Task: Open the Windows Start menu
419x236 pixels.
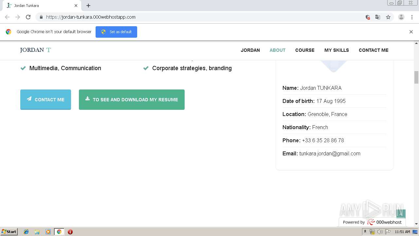Action: pyautogui.click(x=9, y=231)
